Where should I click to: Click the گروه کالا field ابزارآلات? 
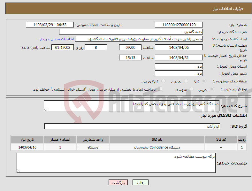[132, 126]
